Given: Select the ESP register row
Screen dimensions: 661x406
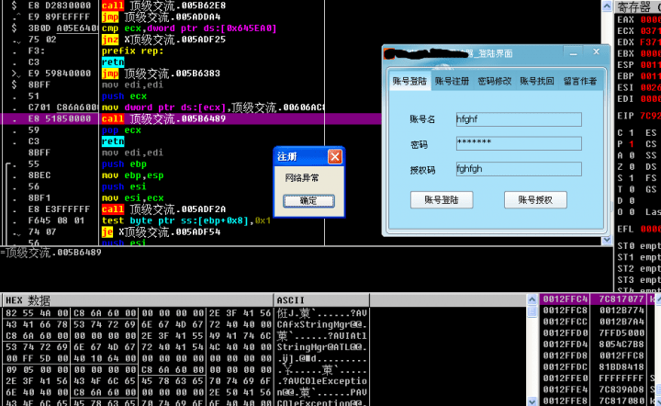Looking at the screenshot, I should tap(638, 65).
